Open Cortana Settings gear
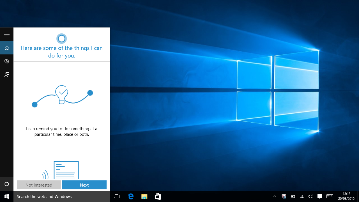 7,61
